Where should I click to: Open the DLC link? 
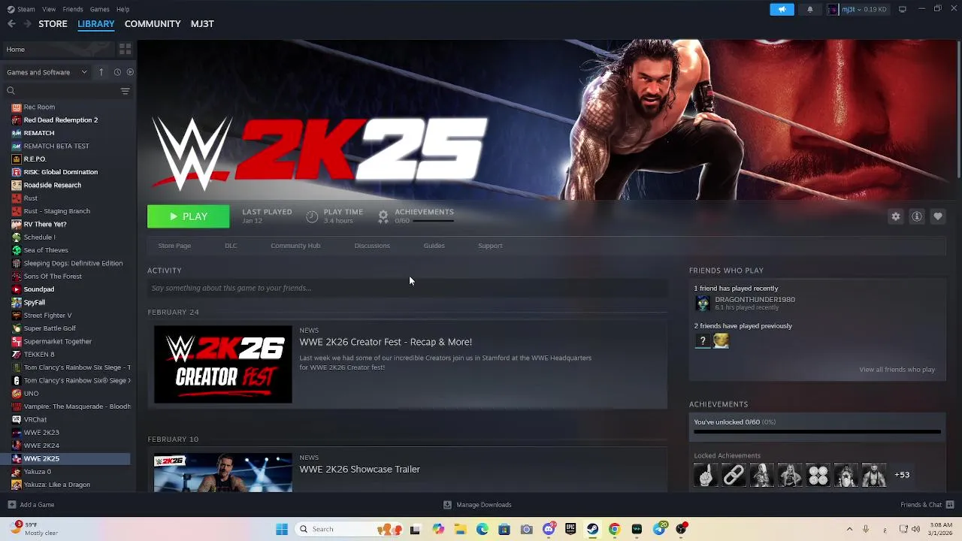coord(231,246)
